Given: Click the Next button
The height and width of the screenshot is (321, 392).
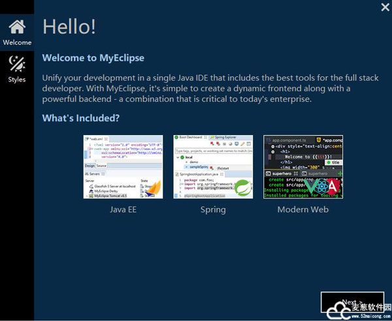Looking at the screenshot, I should [352, 302].
